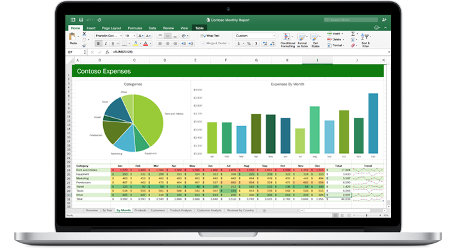Toggle Bold formatting button
The height and width of the screenshot is (249, 457).
[x=98, y=44]
